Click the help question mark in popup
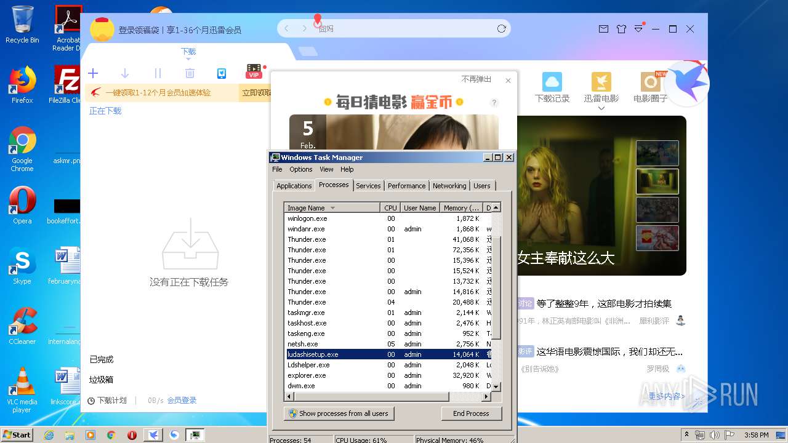This screenshot has width=788, height=443. [x=494, y=103]
